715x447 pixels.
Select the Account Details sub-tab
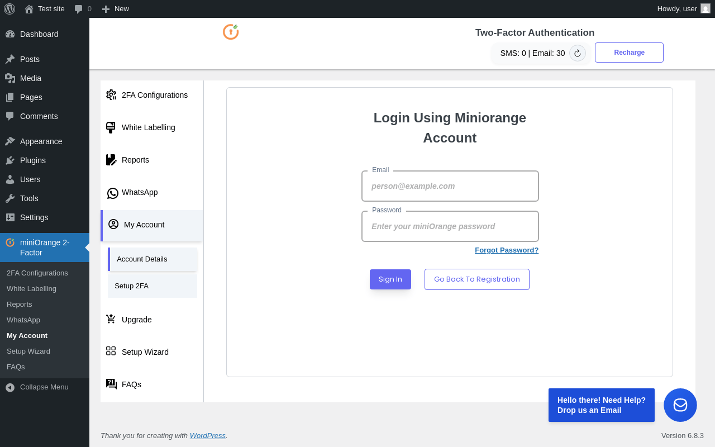pos(152,259)
